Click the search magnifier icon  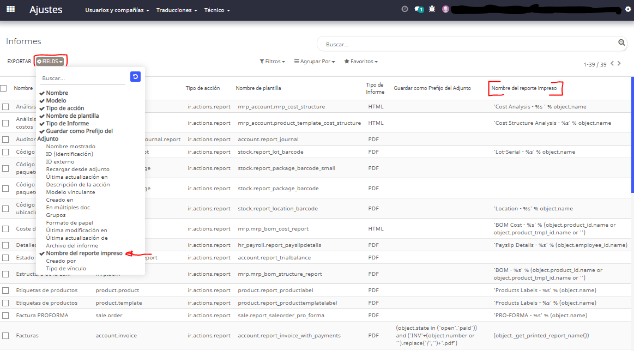(x=621, y=43)
